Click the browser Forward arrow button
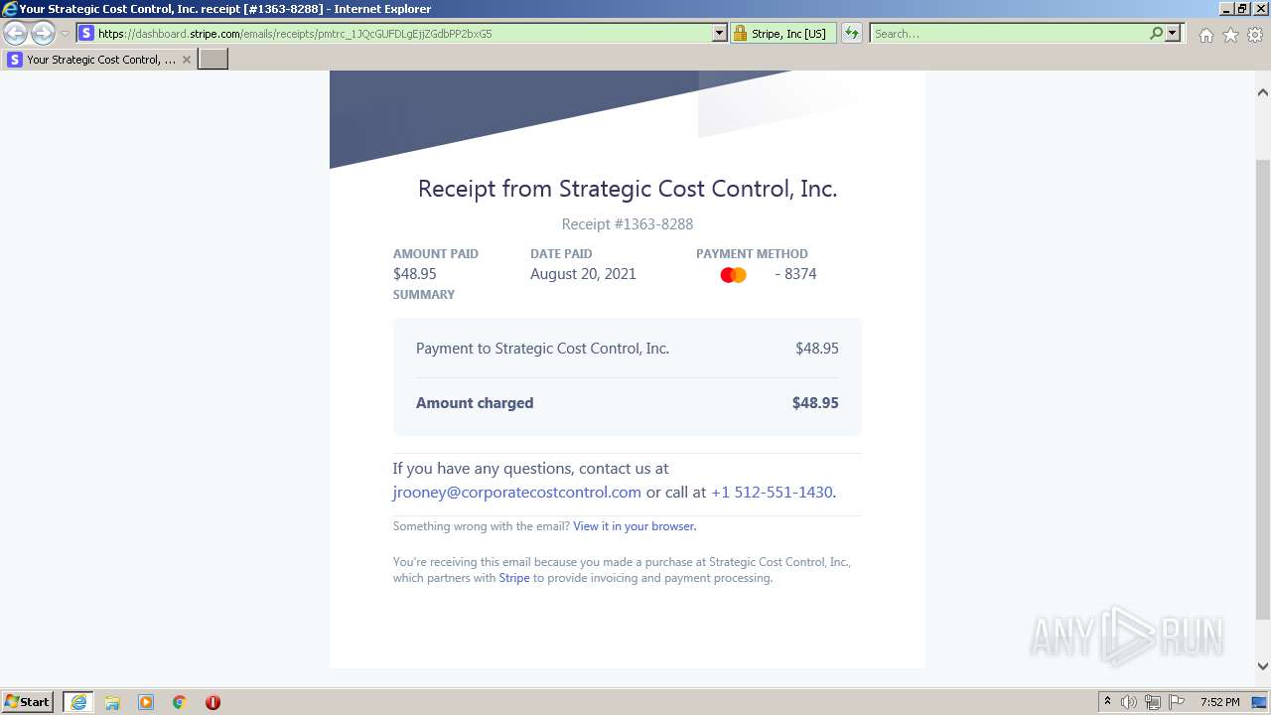 pos(43,33)
